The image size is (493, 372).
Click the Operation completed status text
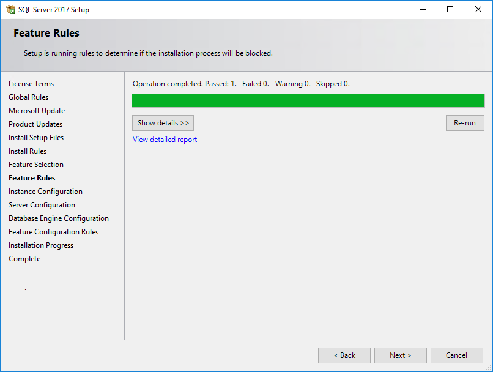(x=241, y=84)
